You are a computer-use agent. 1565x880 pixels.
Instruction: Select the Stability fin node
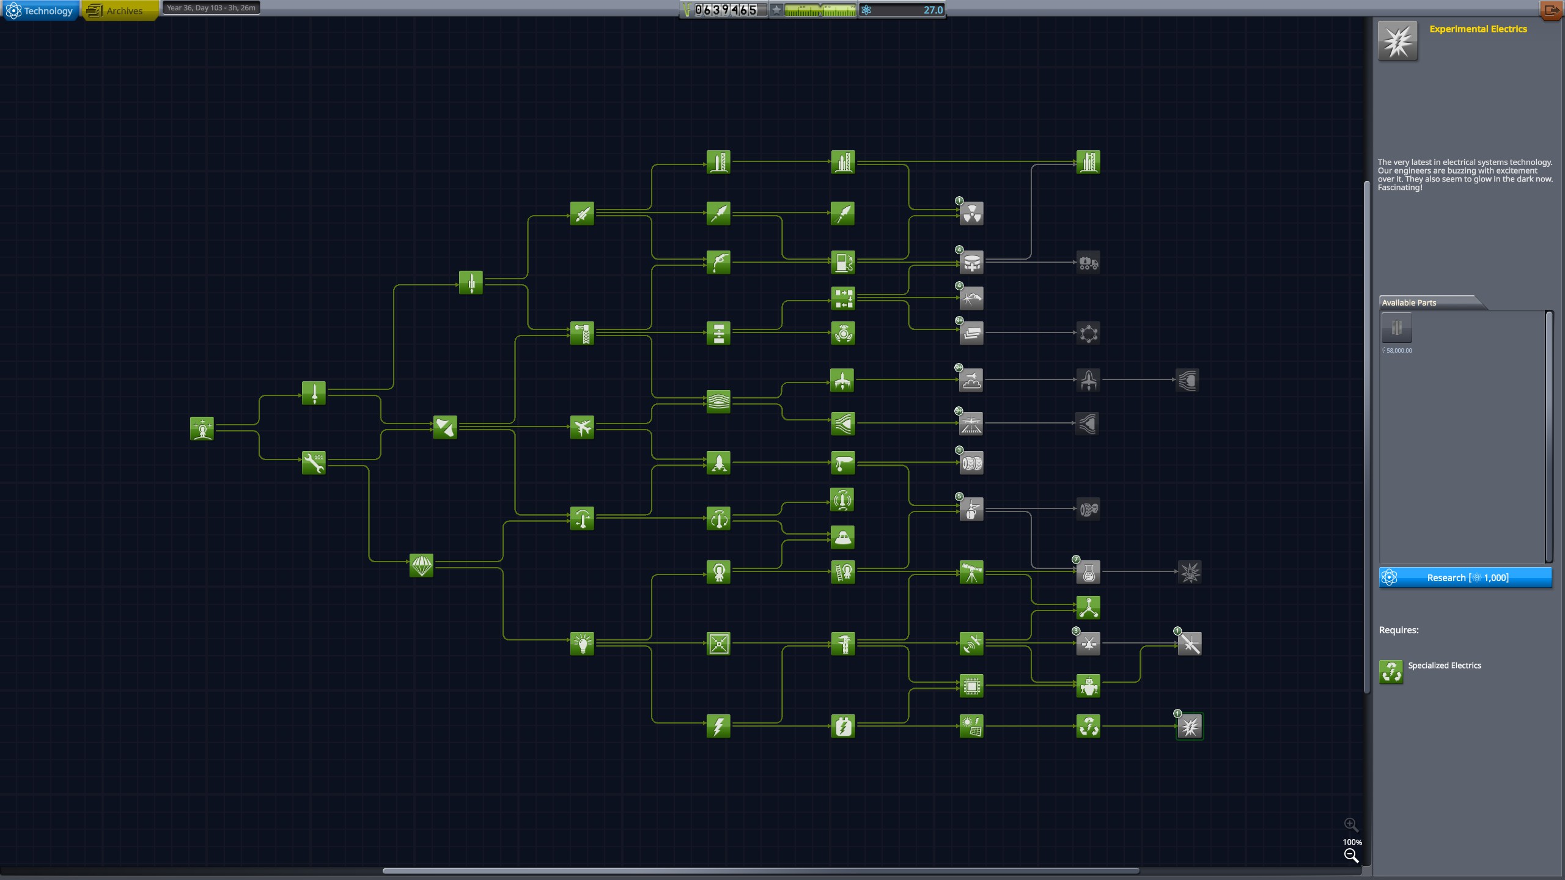click(445, 427)
